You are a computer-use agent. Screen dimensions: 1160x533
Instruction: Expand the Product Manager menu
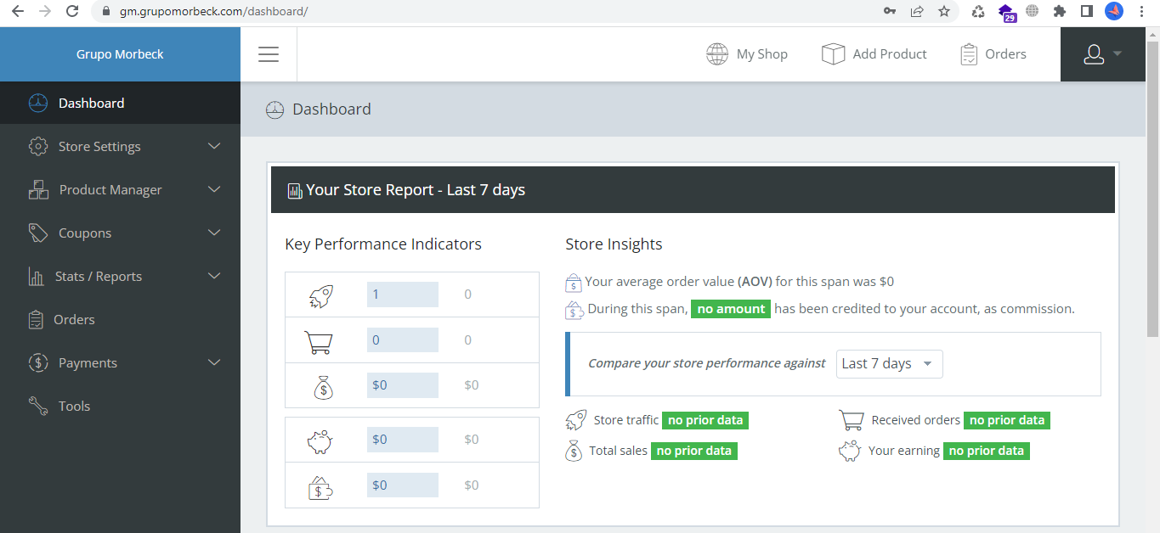pyautogui.click(x=120, y=190)
